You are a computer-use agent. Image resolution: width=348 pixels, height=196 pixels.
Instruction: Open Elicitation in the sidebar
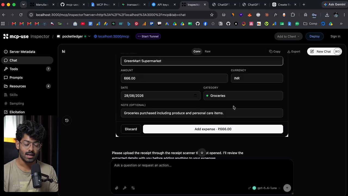point(27,112)
